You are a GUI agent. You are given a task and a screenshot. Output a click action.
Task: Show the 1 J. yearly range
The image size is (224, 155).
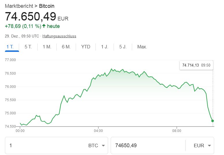104,47
